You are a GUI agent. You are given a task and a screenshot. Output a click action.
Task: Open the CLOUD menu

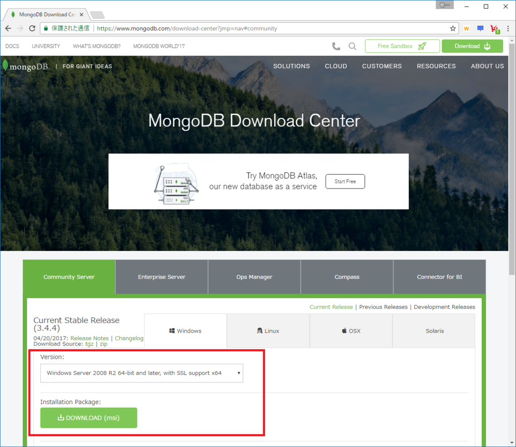coord(336,66)
